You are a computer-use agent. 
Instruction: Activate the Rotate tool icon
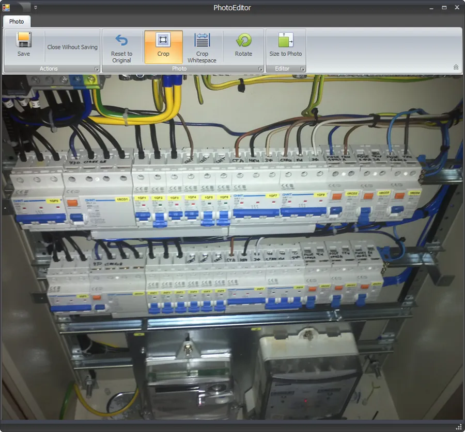[243, 39]
